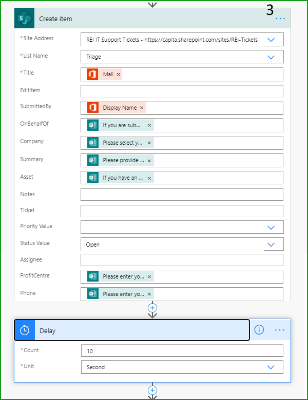Open the Delay action ellipsis menu

280,330
